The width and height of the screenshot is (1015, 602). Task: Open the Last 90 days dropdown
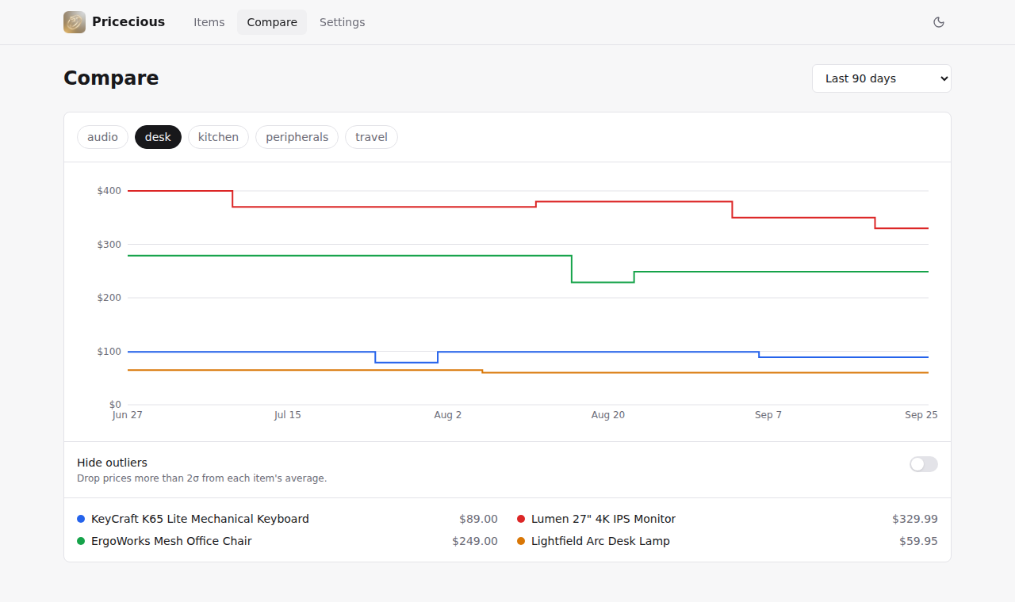point(882,78)
